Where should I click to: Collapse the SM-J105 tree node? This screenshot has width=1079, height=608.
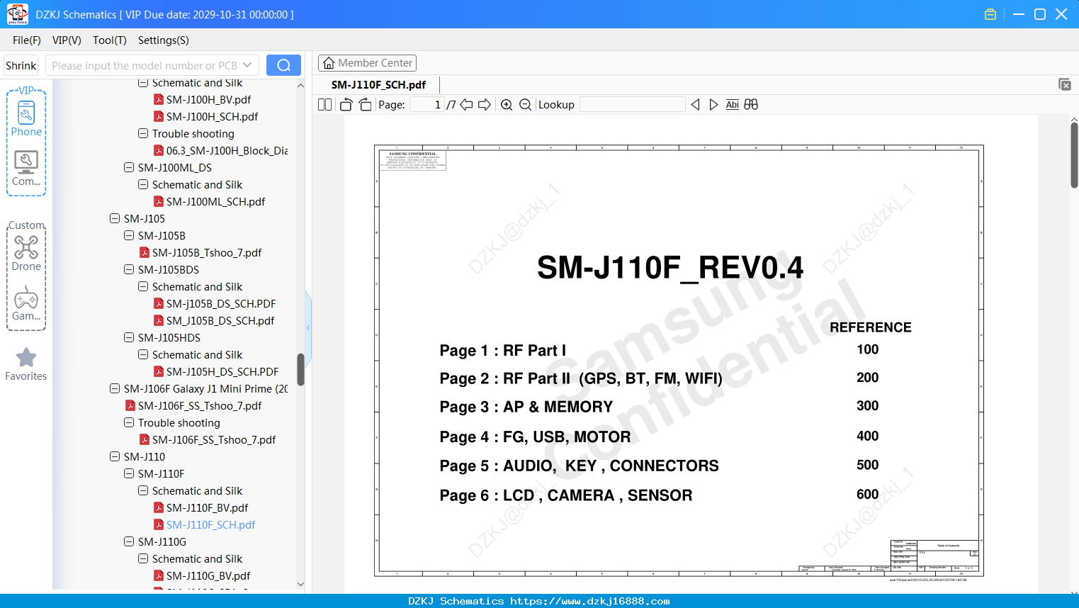[x=115, y=218]
